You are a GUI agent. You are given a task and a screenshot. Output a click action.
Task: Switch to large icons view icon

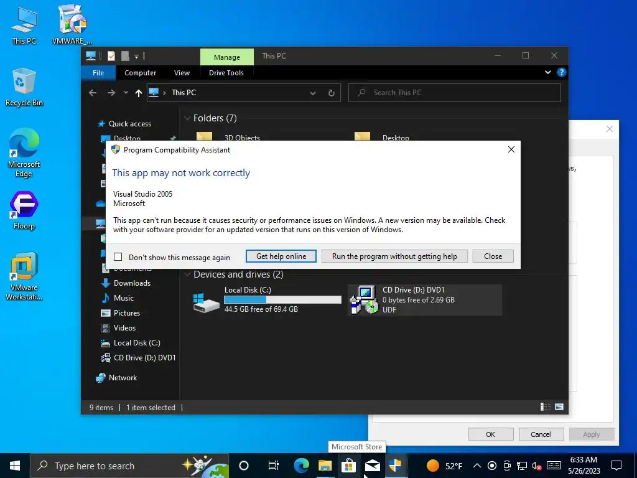point(559,407)
